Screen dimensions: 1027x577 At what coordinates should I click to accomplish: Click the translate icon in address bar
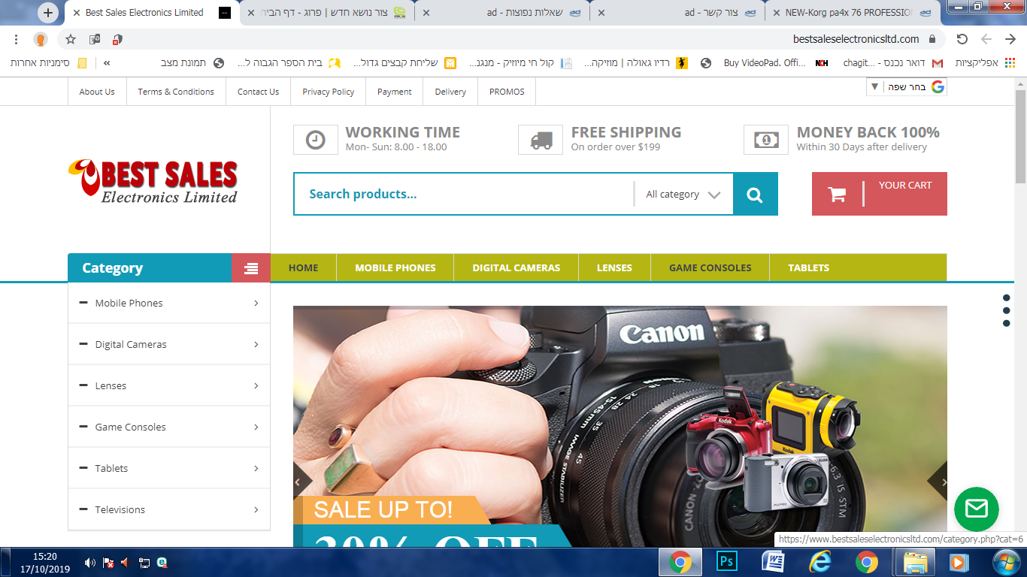[95, 39]
